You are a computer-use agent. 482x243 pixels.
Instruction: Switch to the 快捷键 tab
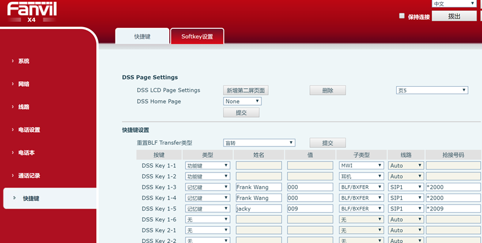click(x=142, y=37)
